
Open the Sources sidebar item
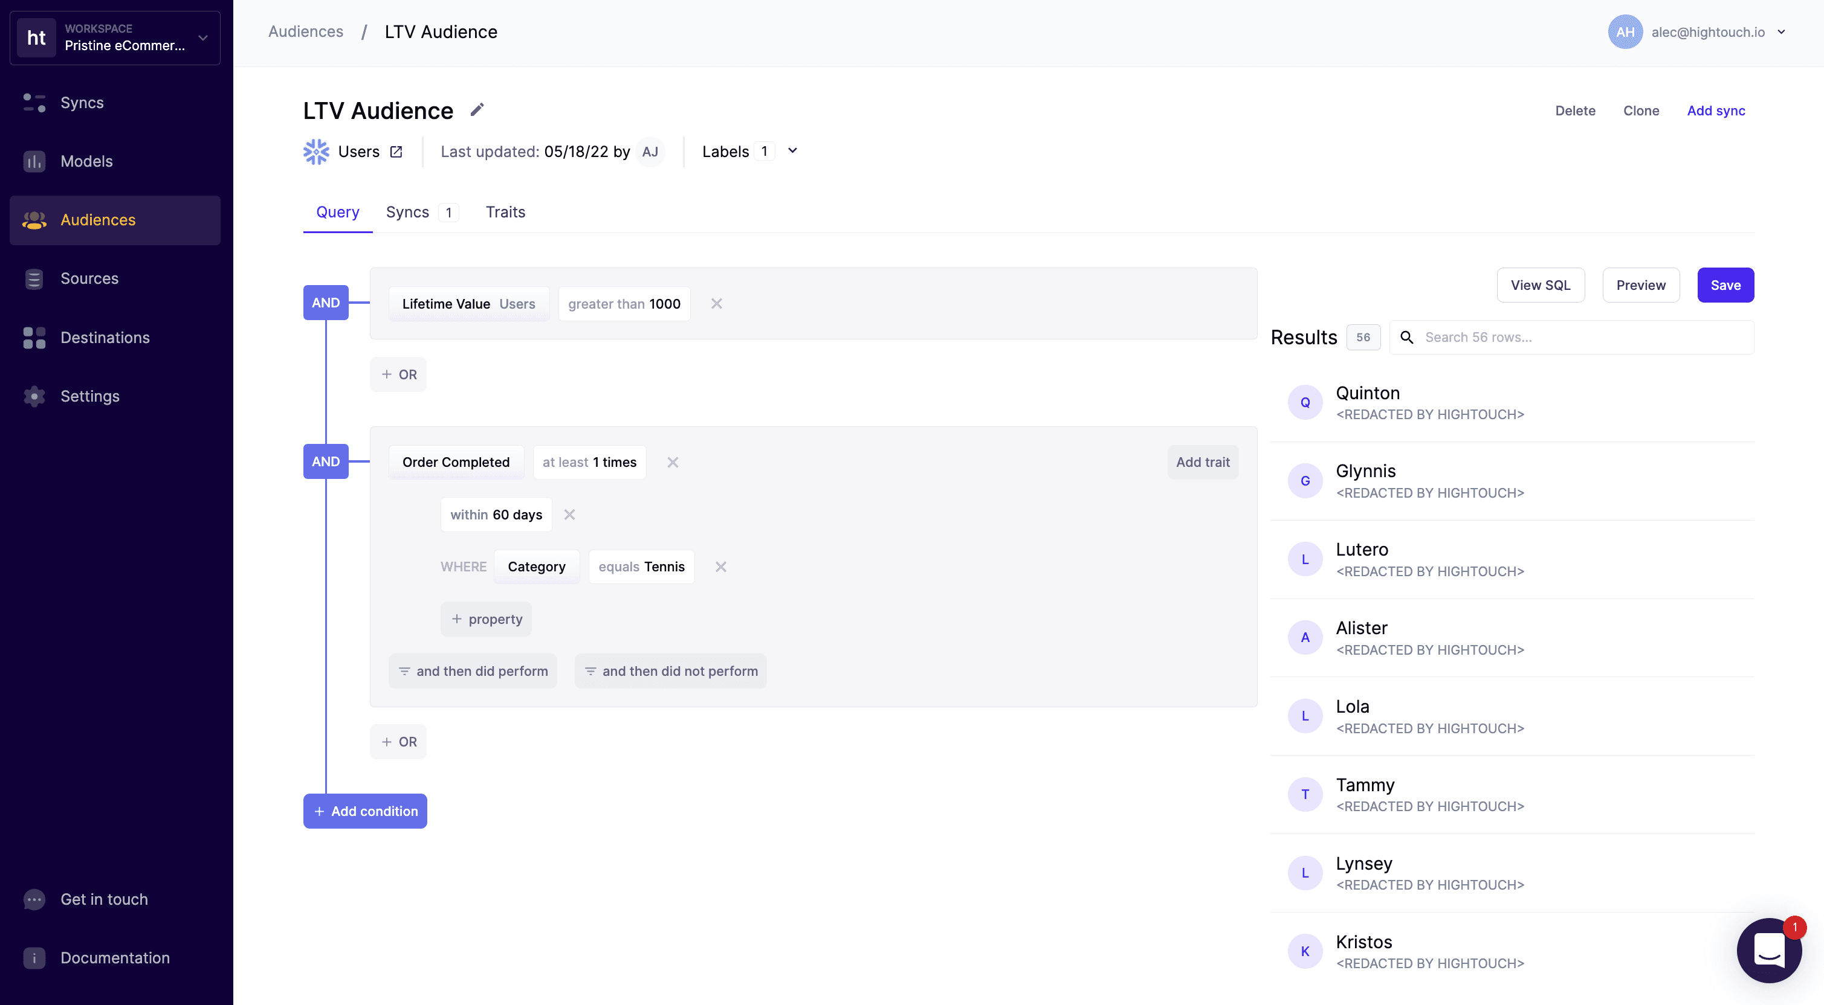coord(89,279)
